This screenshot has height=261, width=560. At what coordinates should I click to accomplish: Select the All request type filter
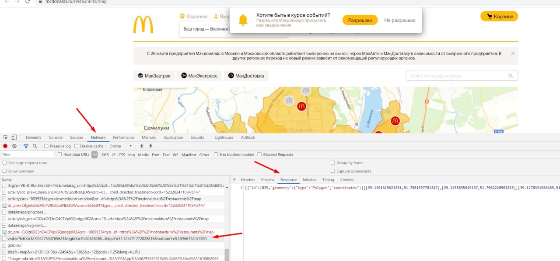tap(94, 155)
